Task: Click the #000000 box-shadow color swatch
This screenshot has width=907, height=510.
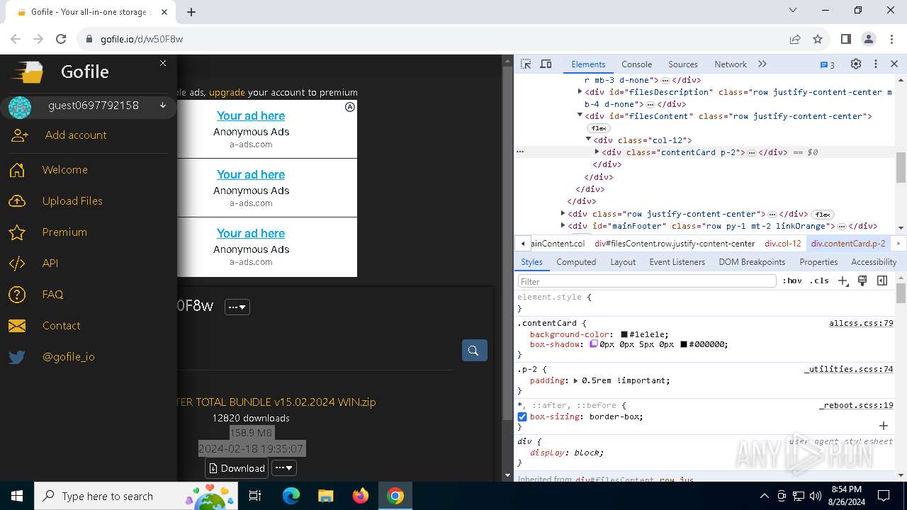Action: (x=684, y=344)
